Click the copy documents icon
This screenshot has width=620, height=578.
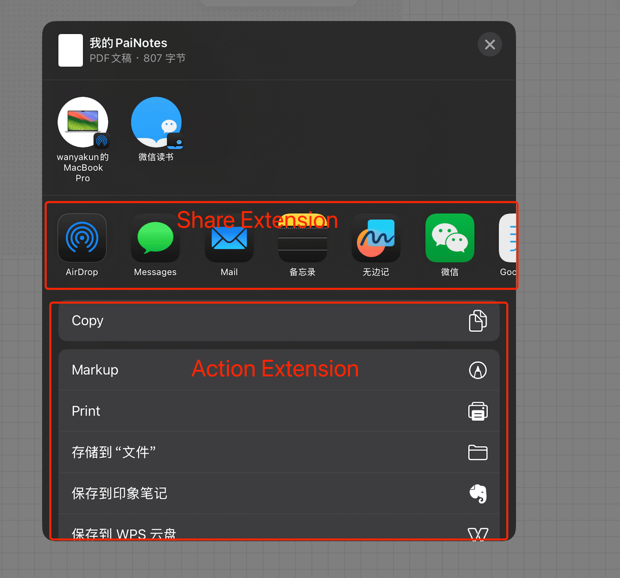pos(478,321)
